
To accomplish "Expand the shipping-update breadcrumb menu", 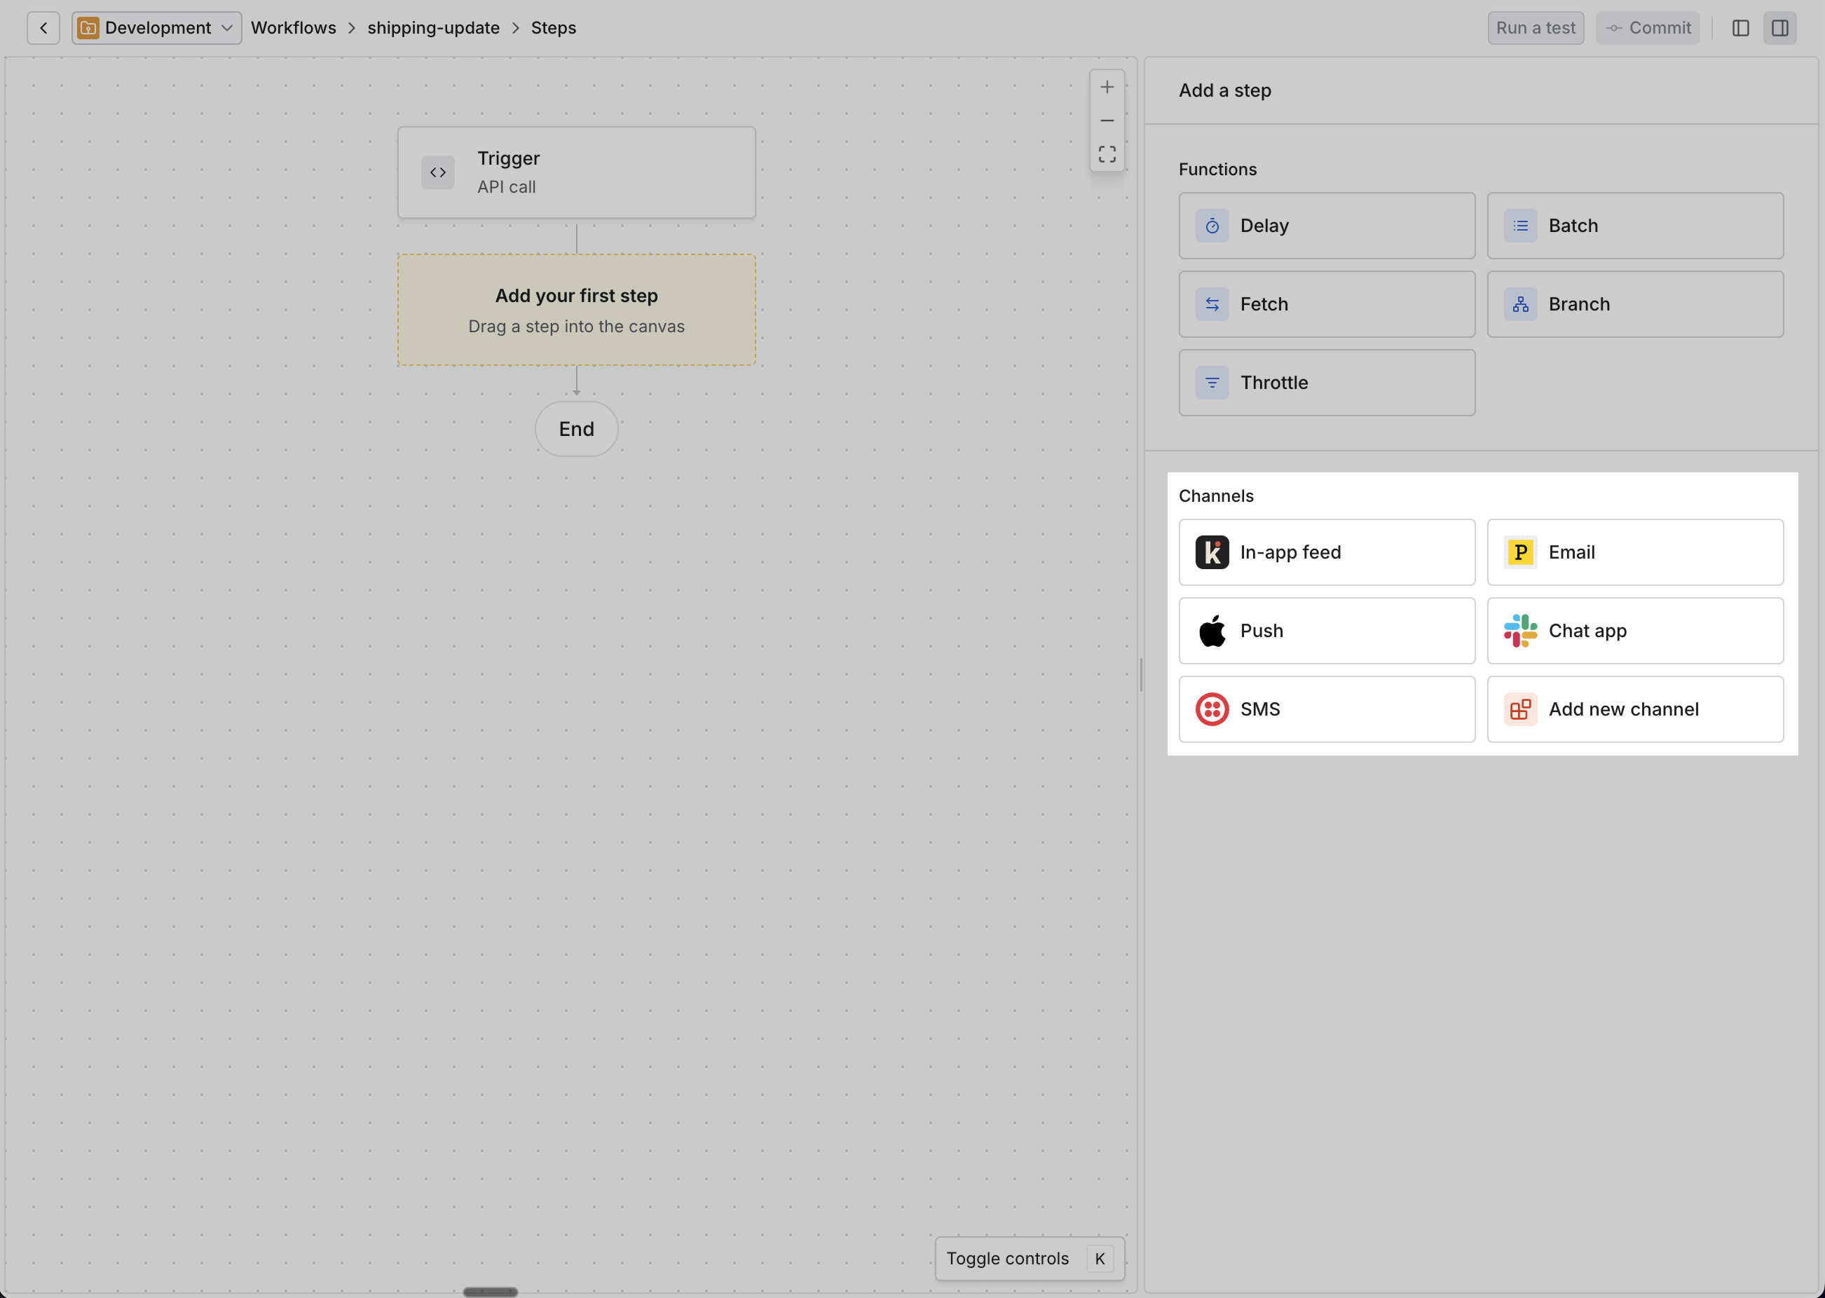I will (433, 27).
